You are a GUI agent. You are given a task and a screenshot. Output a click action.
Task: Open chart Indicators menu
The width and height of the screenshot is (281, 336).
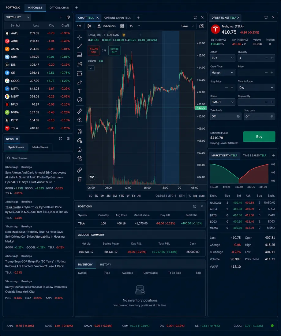click(107, 26)
